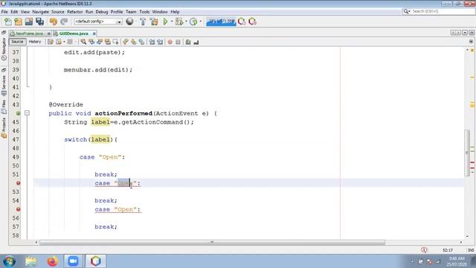Clean and Build the project
476x268 pixels.
coord(154,22)
